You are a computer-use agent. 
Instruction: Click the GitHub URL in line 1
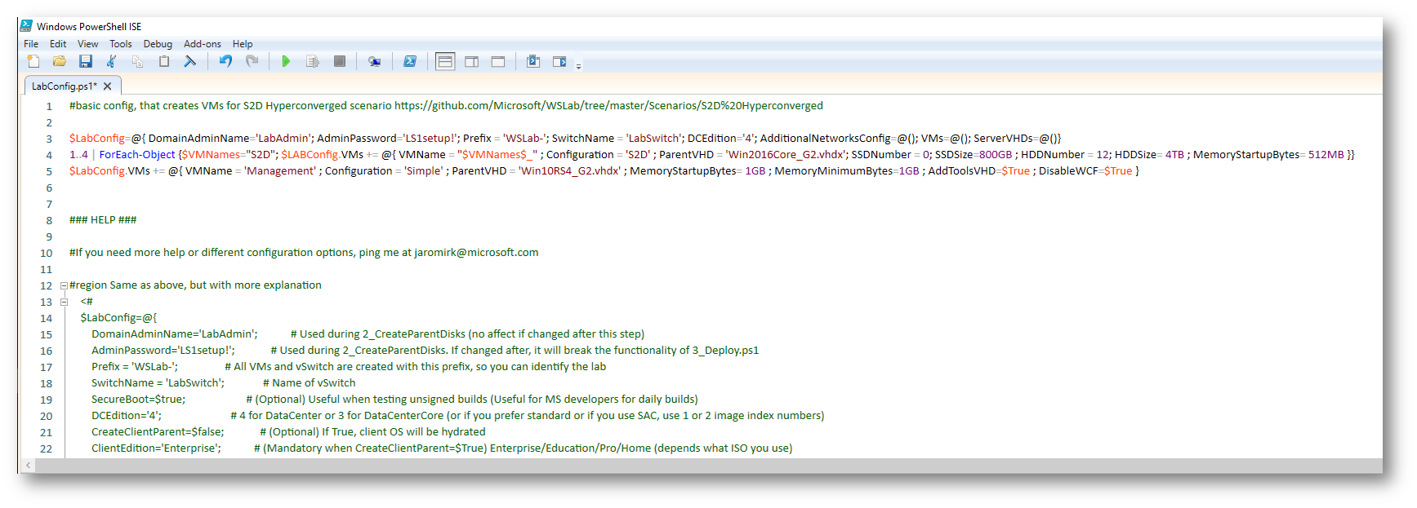point(608,106)
